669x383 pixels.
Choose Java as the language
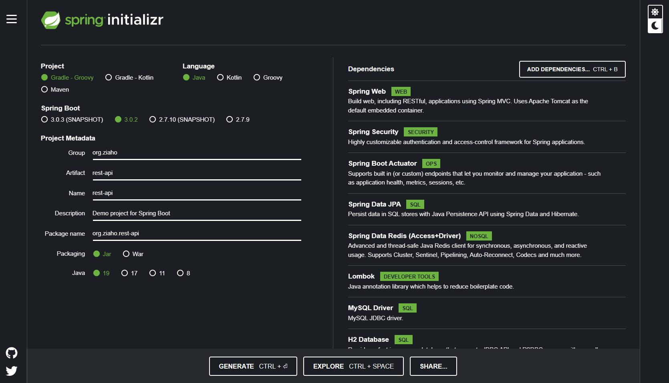click(194, 78)
